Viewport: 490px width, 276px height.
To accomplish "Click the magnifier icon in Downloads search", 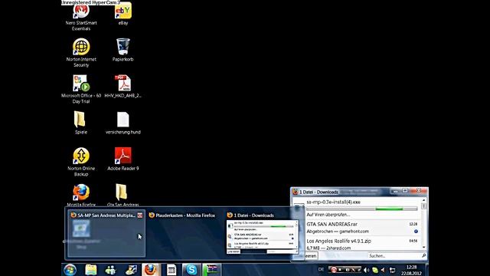I will 423,255.
